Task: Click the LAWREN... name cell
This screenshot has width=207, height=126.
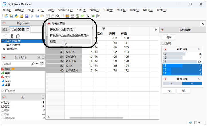Action: coord(73,70)
